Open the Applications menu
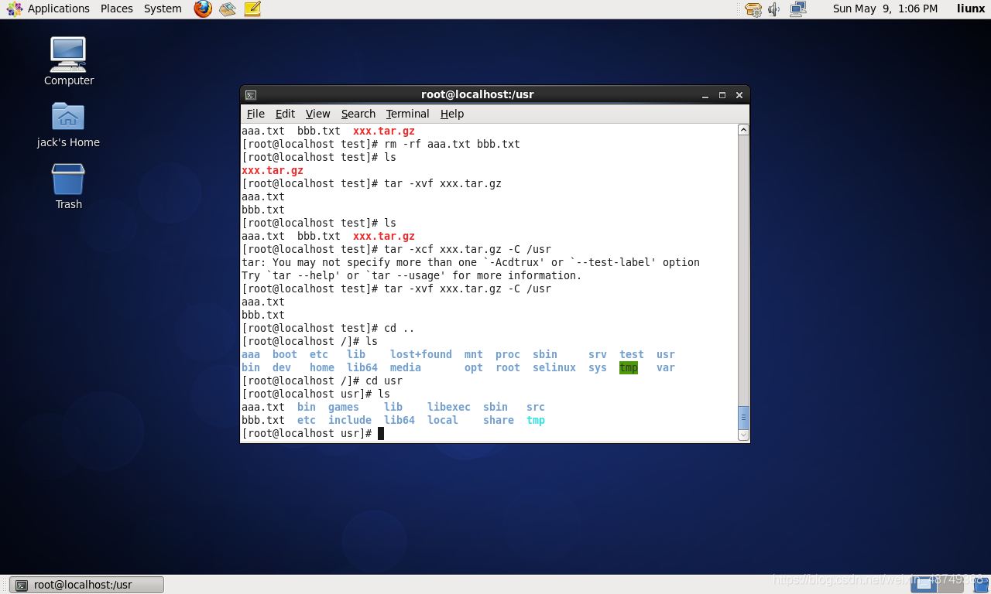Screen dimensions: 991x594 [59, 9]
